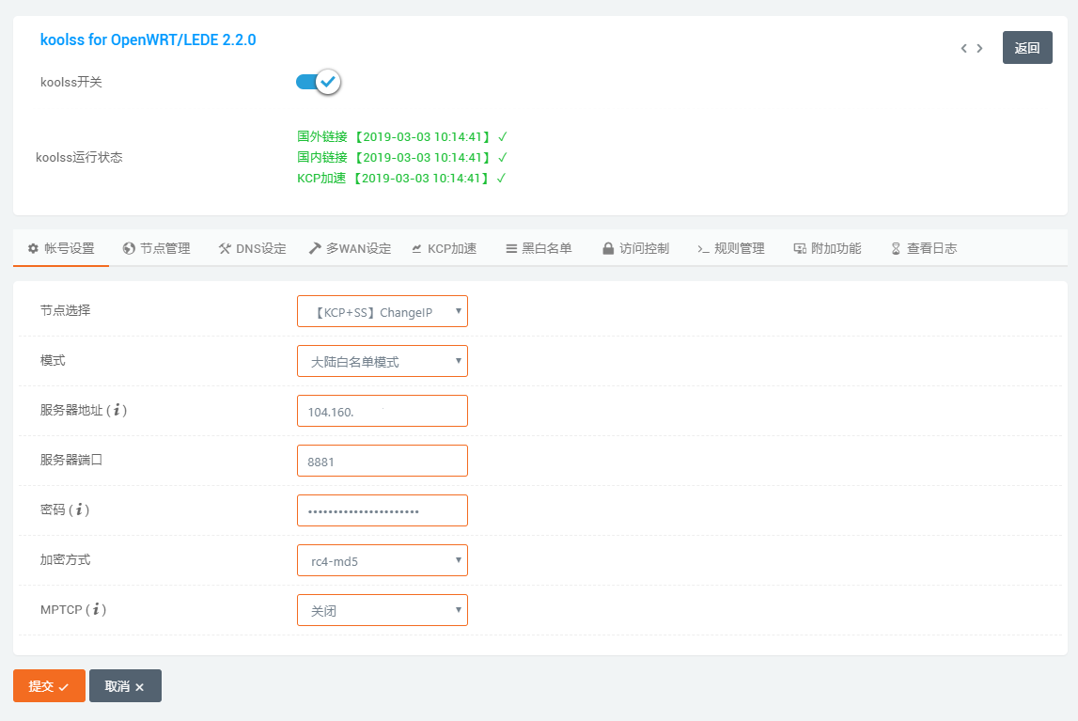
Task: Open the 访问控制 tab
Action: (636, 248)
